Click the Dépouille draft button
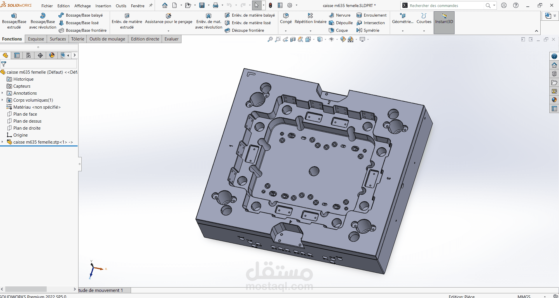 [341, 23]
